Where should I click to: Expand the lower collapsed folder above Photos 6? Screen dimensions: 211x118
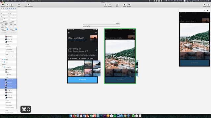3,62
